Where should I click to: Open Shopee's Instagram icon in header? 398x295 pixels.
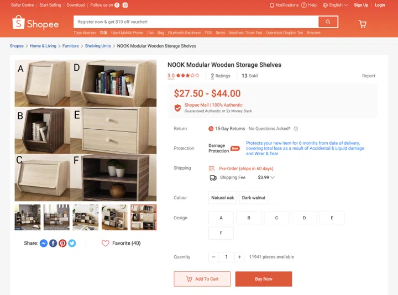pos(125,5)
